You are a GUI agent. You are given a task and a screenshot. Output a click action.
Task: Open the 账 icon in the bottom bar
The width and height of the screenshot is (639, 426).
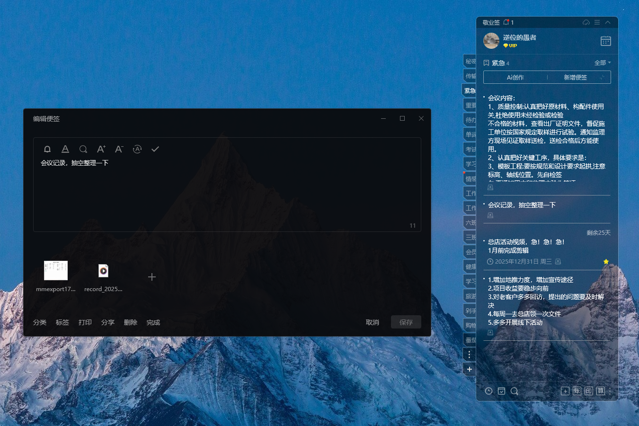pyautogui.click(x=577, y=391)
